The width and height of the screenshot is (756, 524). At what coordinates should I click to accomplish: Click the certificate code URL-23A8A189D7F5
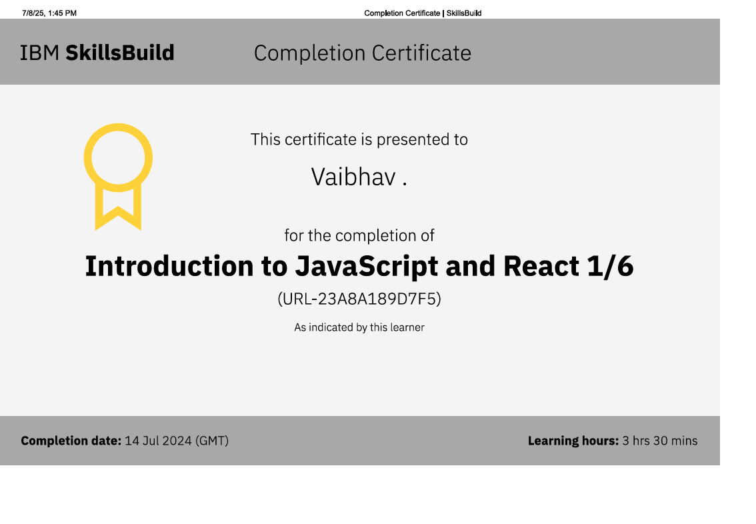360,298
